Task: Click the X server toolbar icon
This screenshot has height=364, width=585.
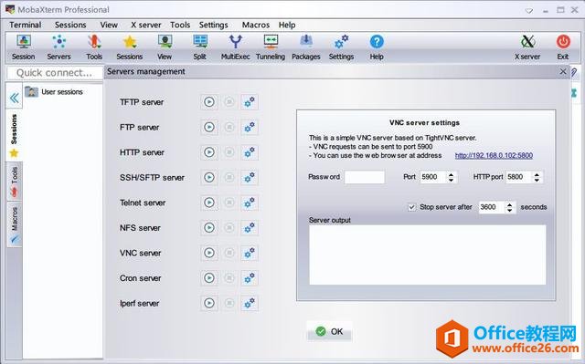Action: click(527, 47)
